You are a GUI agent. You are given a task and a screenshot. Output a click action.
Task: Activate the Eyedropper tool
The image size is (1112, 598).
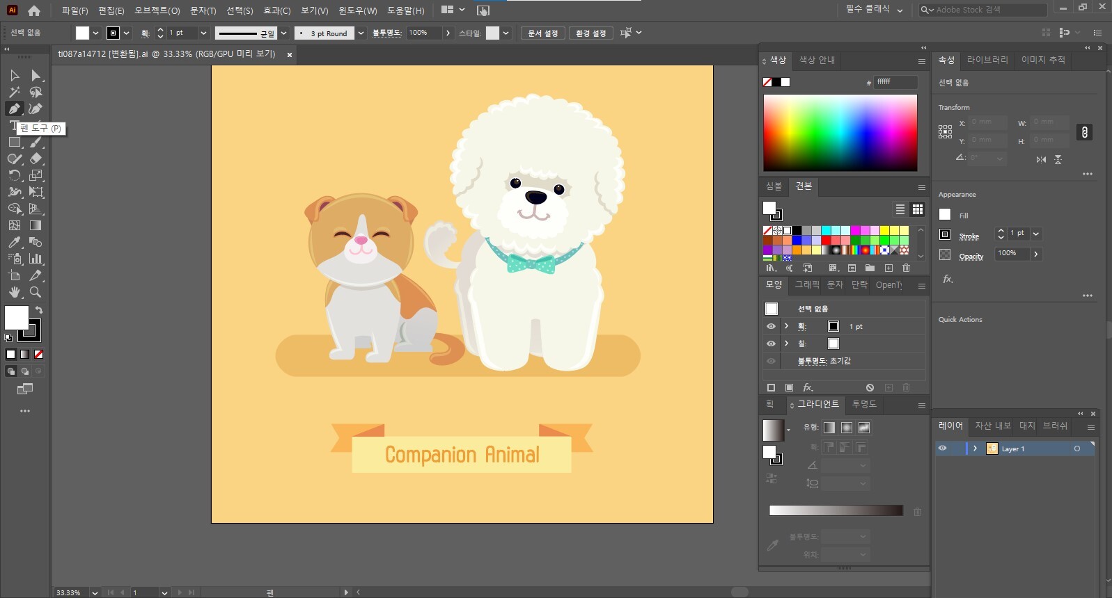(14, 242)
